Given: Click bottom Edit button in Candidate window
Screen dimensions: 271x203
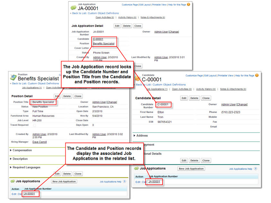Looking at the screenshot, I should [184, 160].
